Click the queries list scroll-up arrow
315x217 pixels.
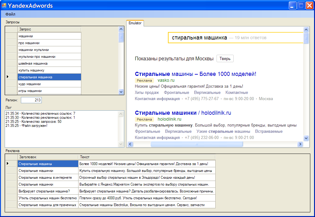click(x=121, y=29)
